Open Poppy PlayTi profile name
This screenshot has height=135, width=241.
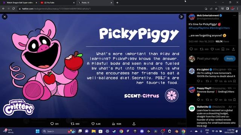coord(204,88)
